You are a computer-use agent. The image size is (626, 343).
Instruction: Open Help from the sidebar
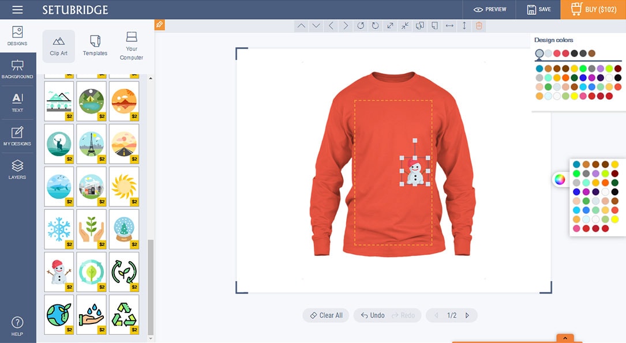[17, 326]
